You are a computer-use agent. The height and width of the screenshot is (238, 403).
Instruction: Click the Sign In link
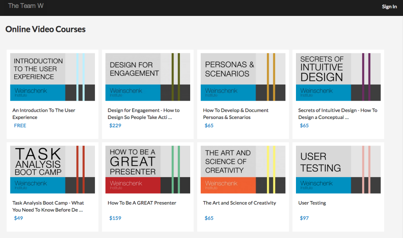389,6
